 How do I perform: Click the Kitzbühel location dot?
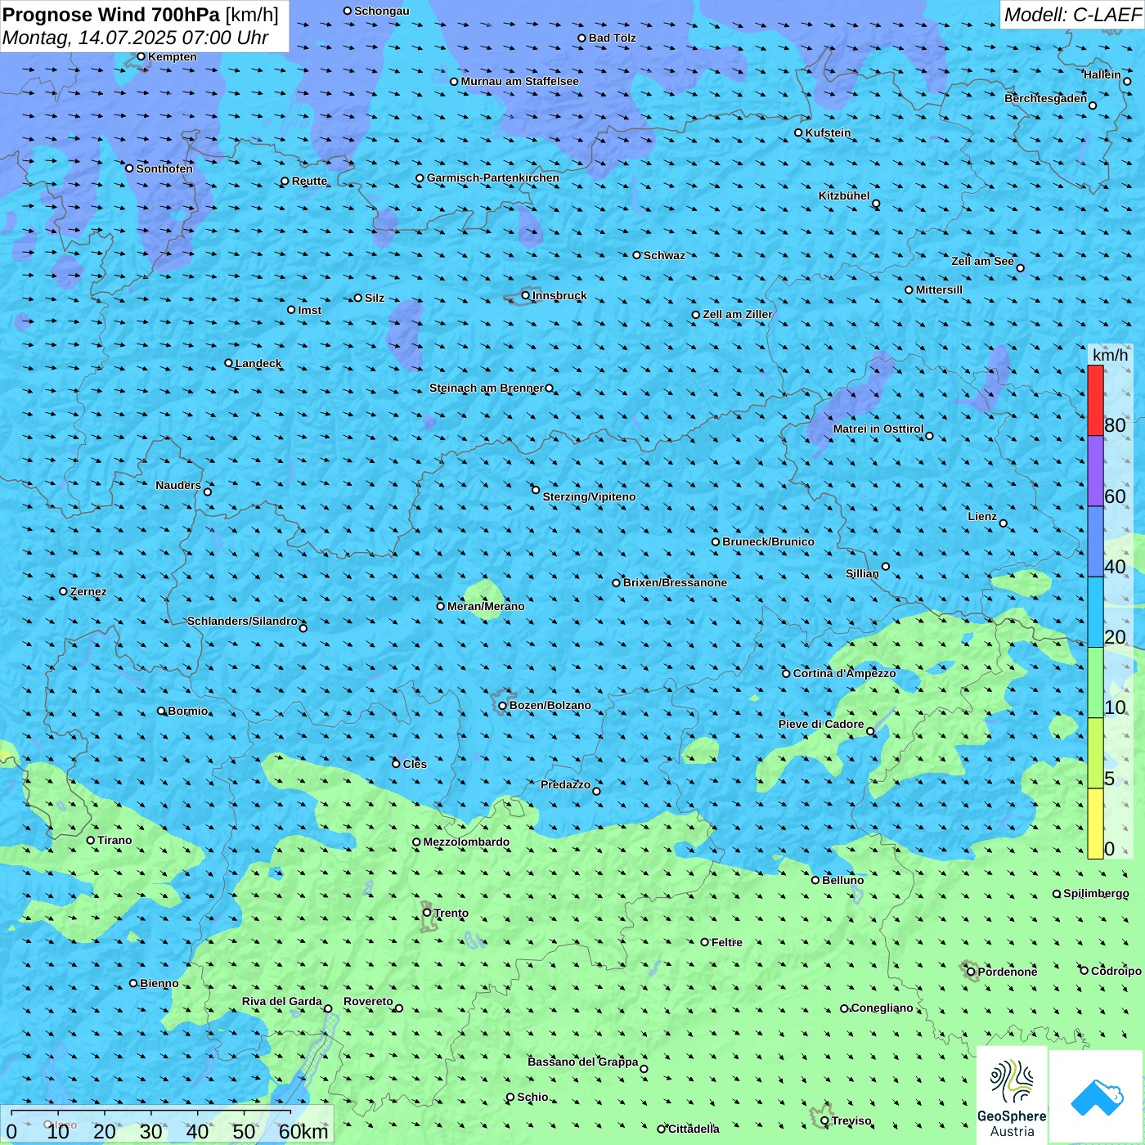click(x=876, y=204)
